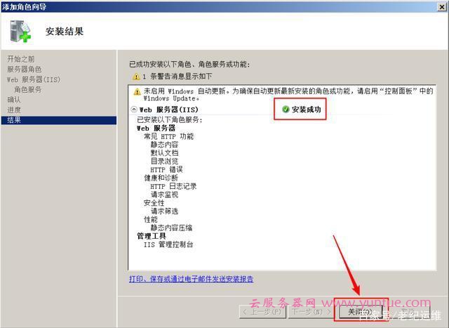Click the 进度 step in sidebar
449x328 pixels.
(14, 110)
